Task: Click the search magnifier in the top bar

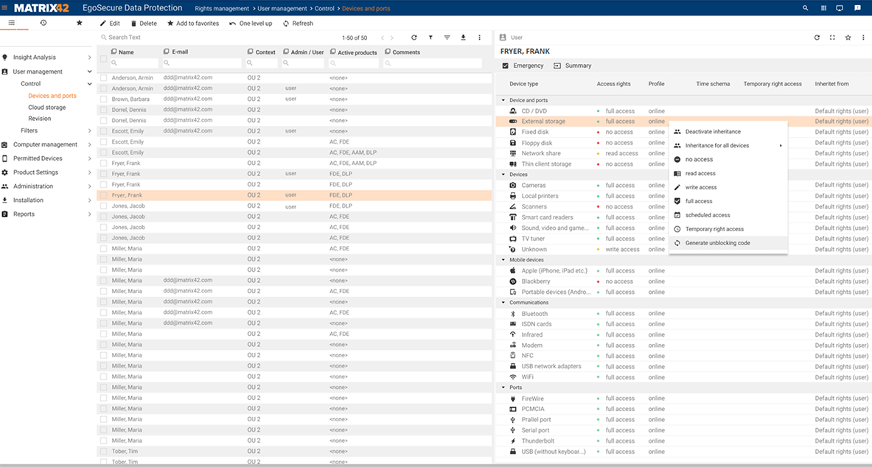Action: pyautogui.click(x=804, y=7)
